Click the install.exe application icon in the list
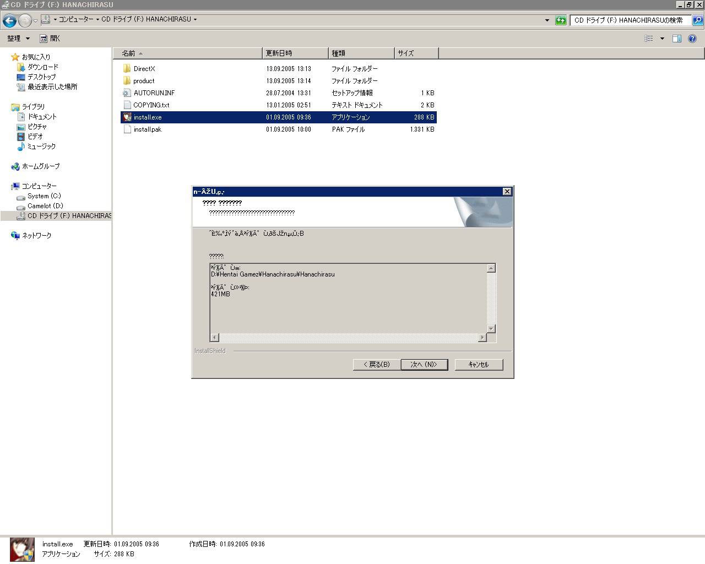 pos(127,117)
